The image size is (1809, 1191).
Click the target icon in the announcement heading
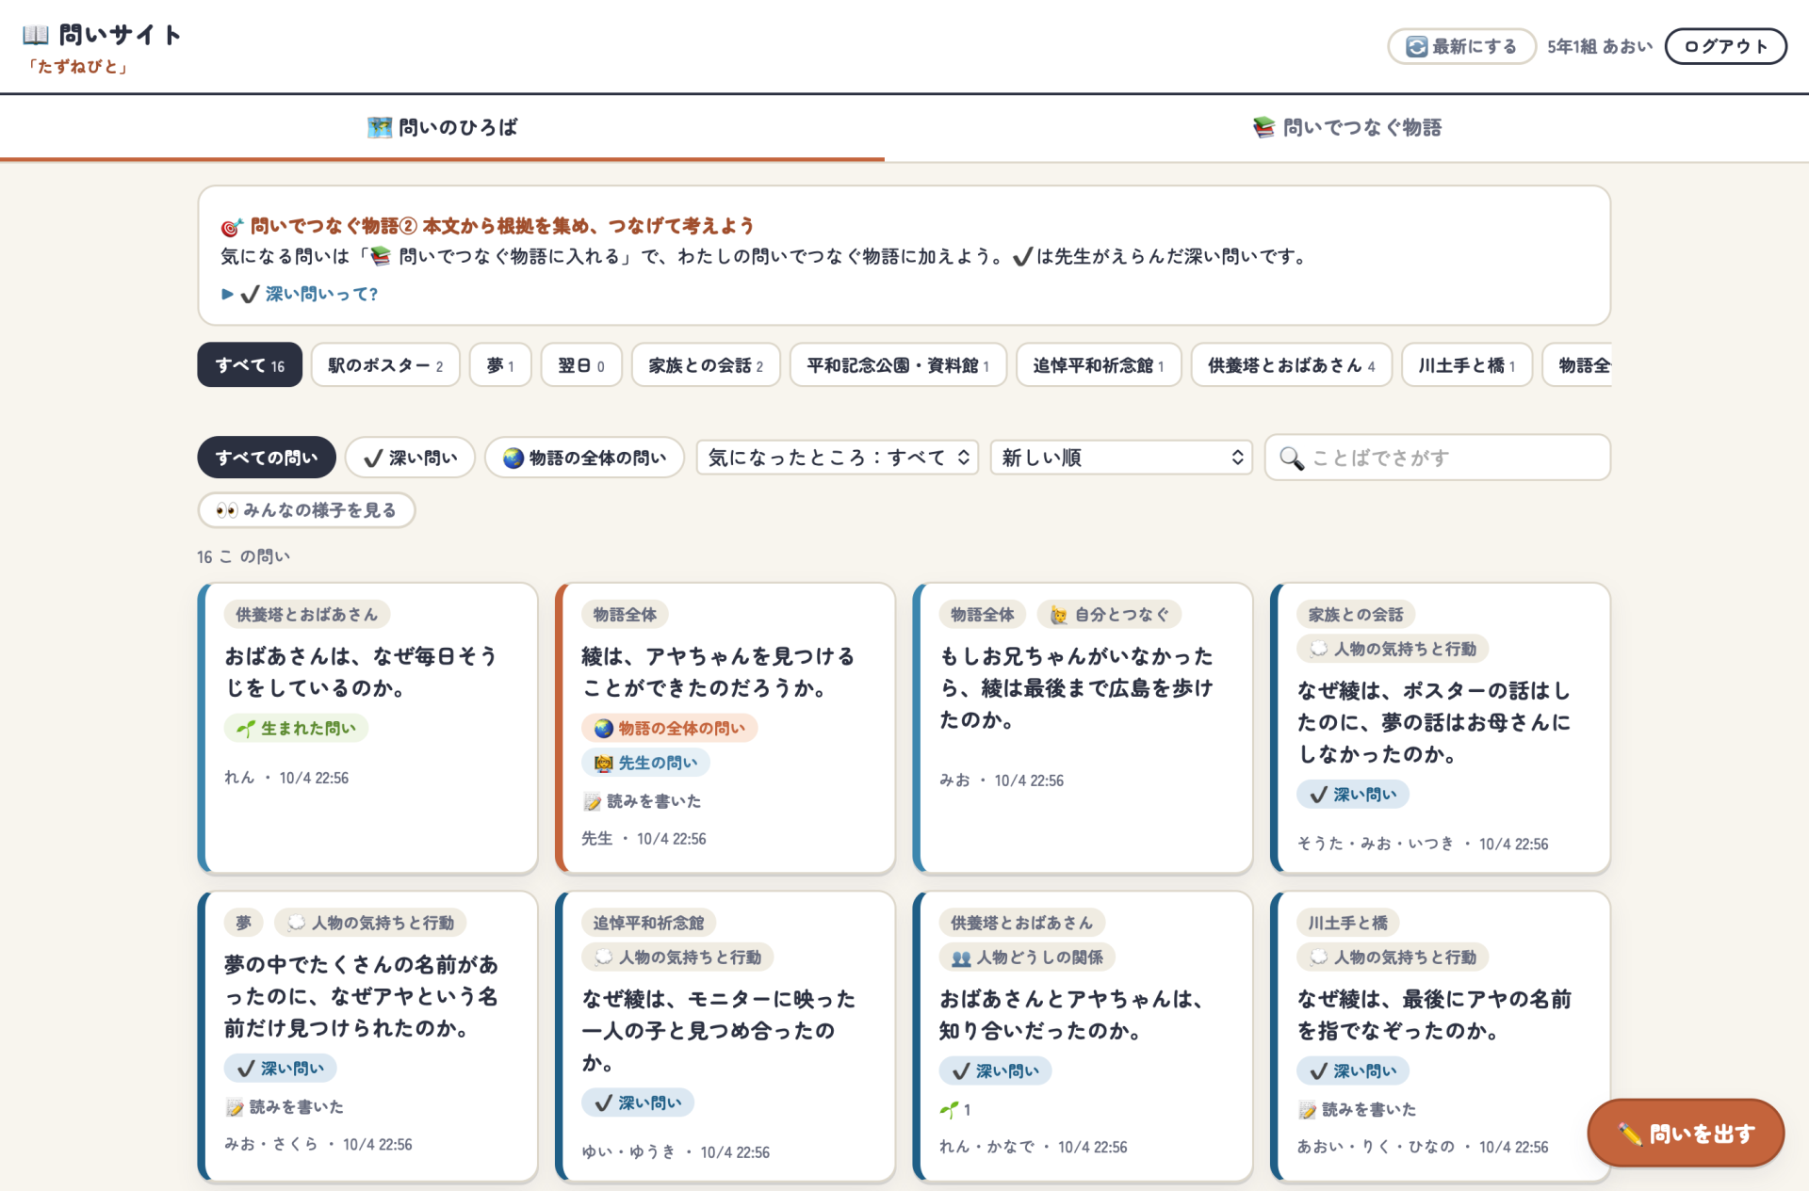[x=232, y=227]
